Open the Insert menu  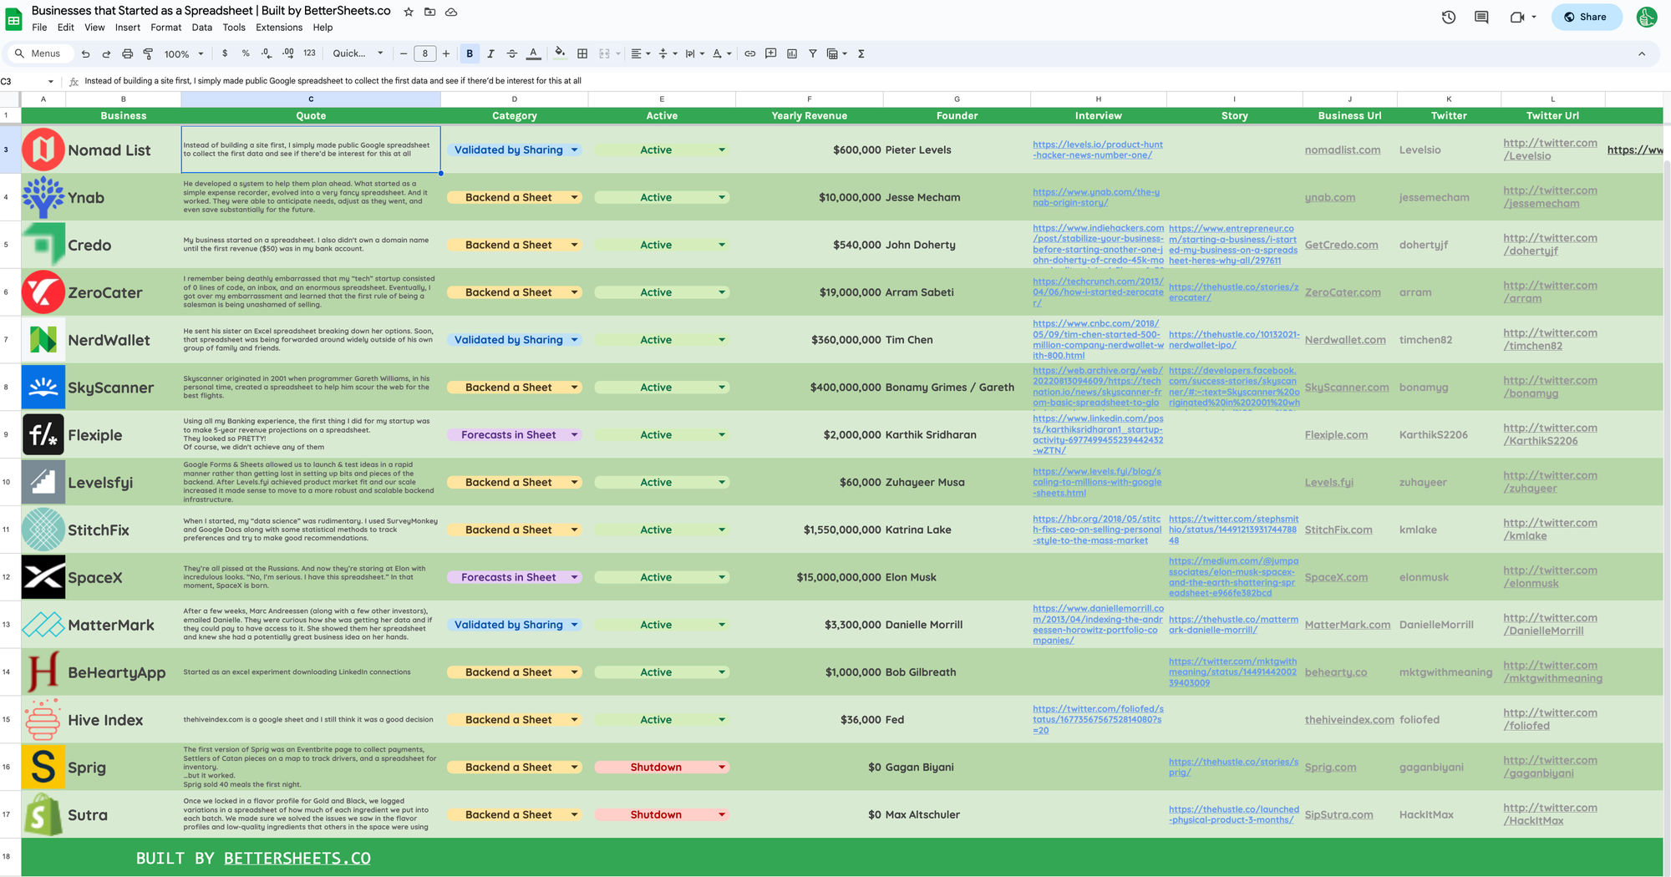(x=128, y=28)
